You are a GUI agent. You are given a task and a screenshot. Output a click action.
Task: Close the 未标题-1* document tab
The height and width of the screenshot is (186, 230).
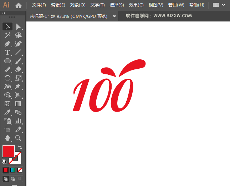click(x=114, y=16)
